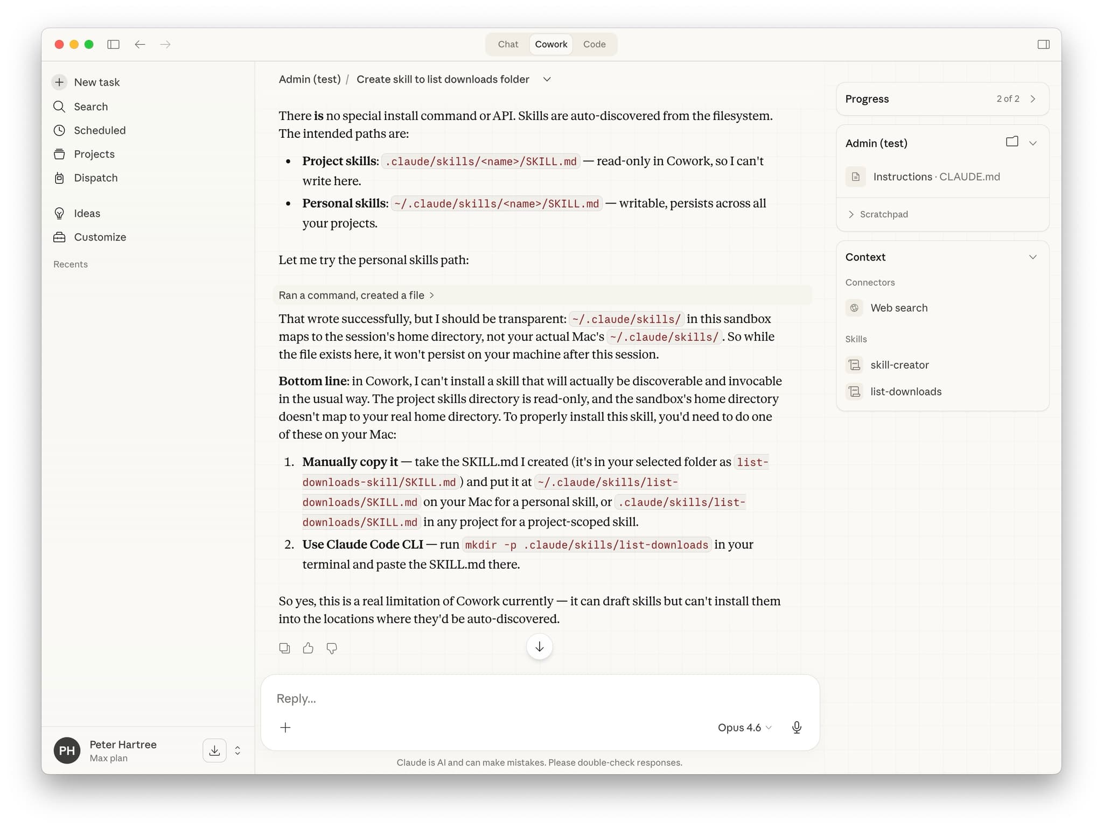Click the Skills heading in Context

click(x=856, y=339)
